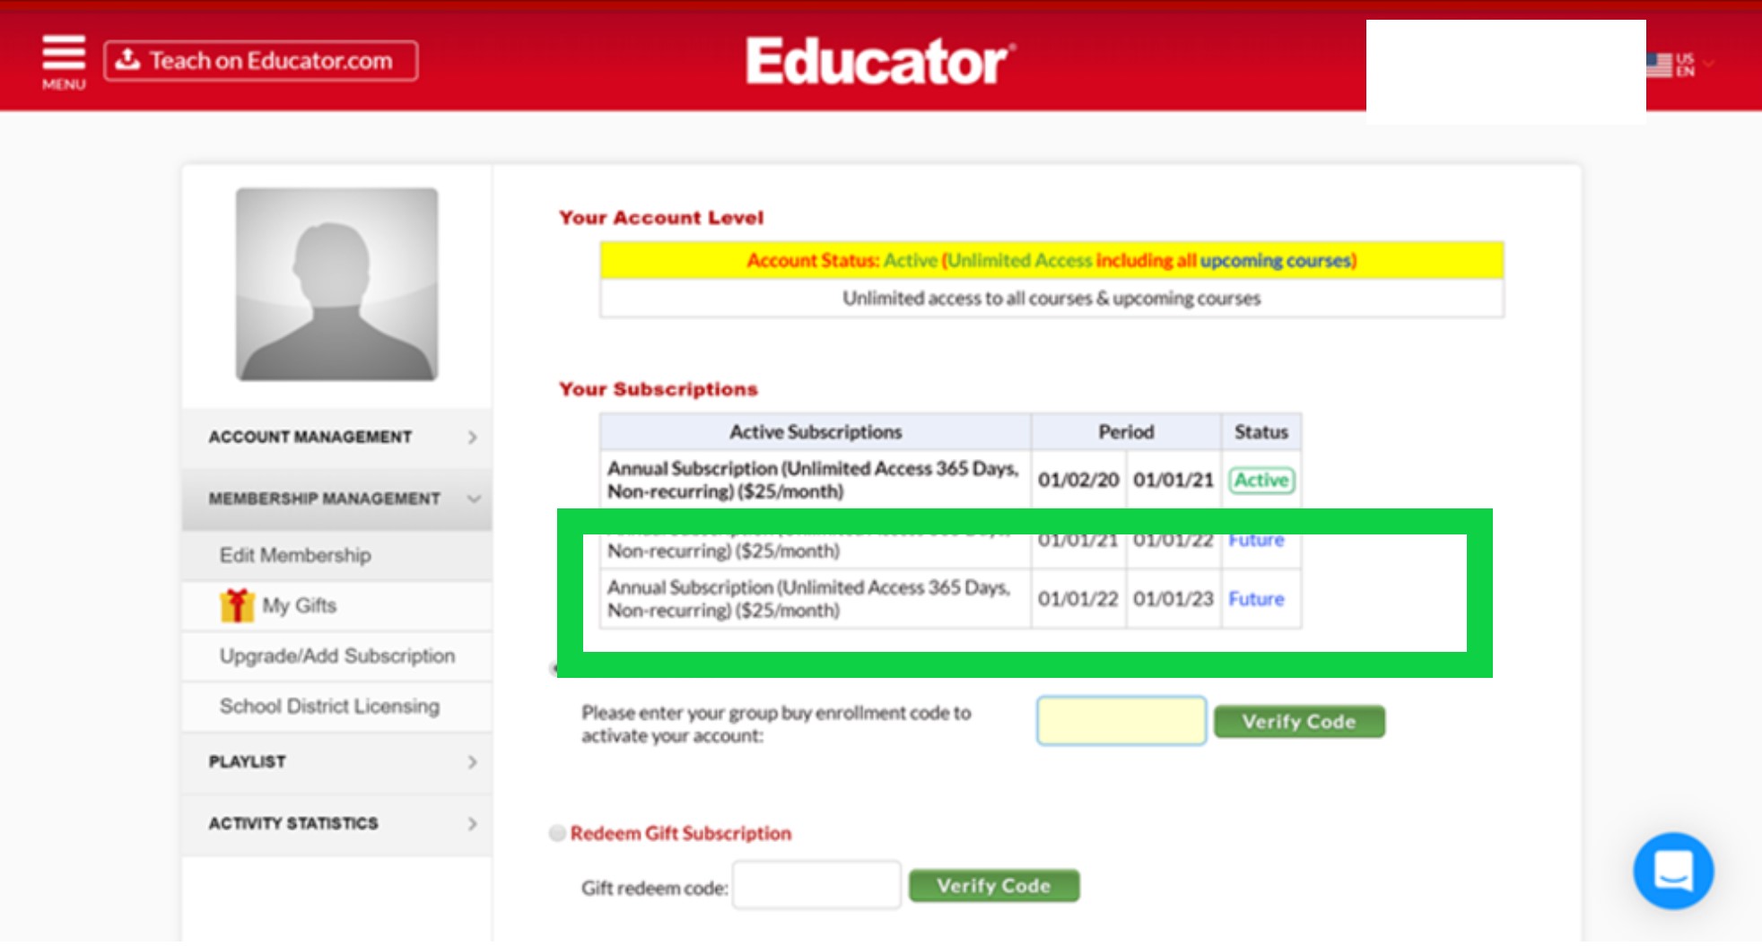Click the group buy enrollment code field
Screen dimensions: 1762x946
[1121, 721]
